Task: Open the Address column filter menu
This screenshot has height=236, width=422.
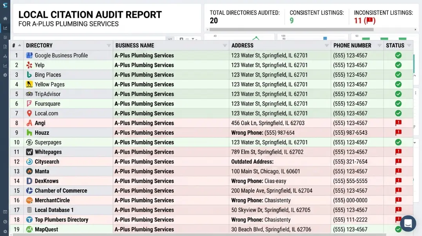Action: [326, 46]
